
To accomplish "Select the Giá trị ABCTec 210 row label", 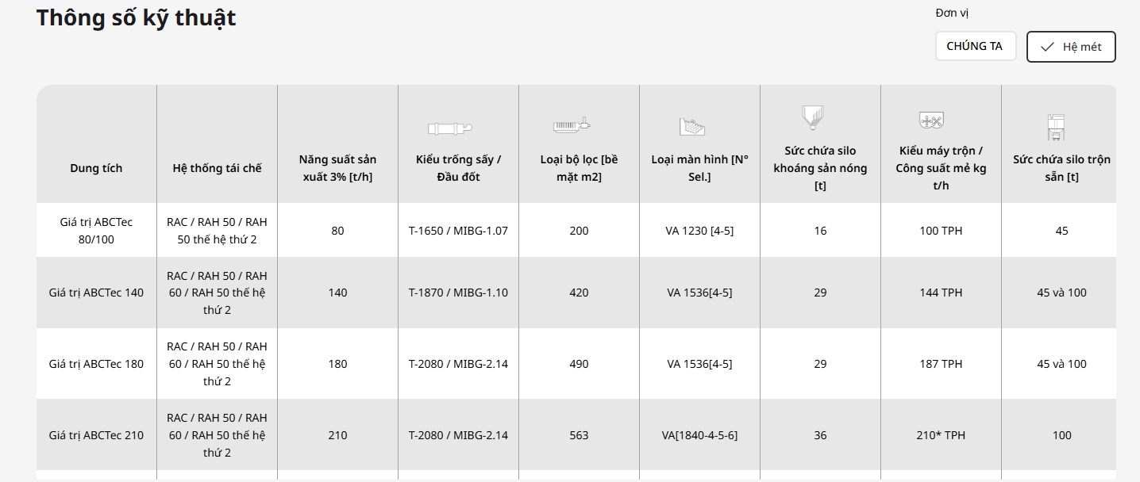I will tap(96, 435).
